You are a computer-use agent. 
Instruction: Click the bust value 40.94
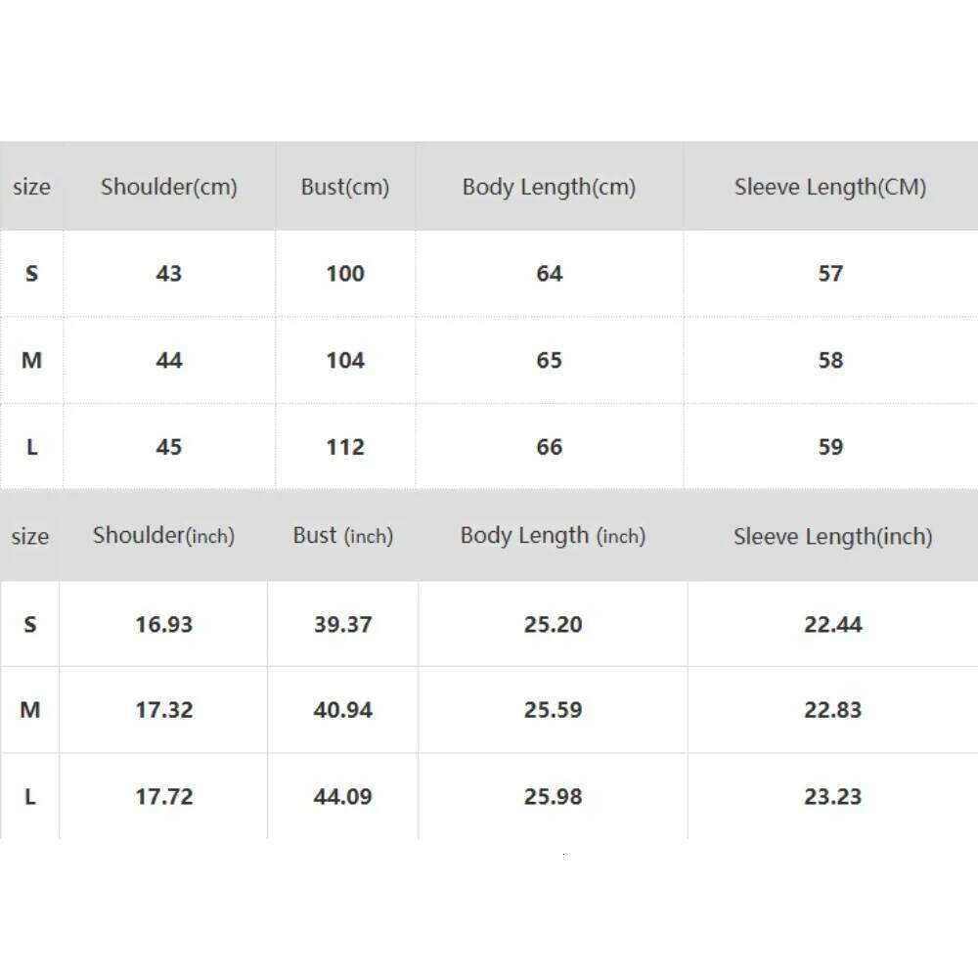point(342,710)
